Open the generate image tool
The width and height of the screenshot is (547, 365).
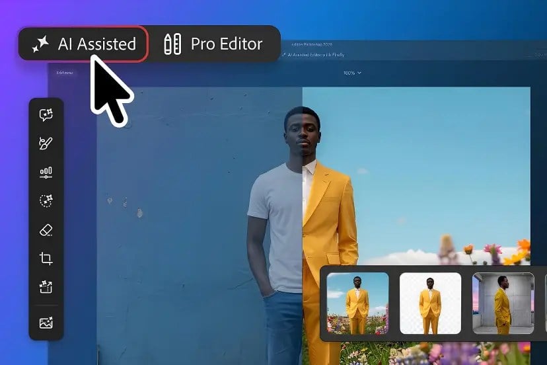[46, 323]
